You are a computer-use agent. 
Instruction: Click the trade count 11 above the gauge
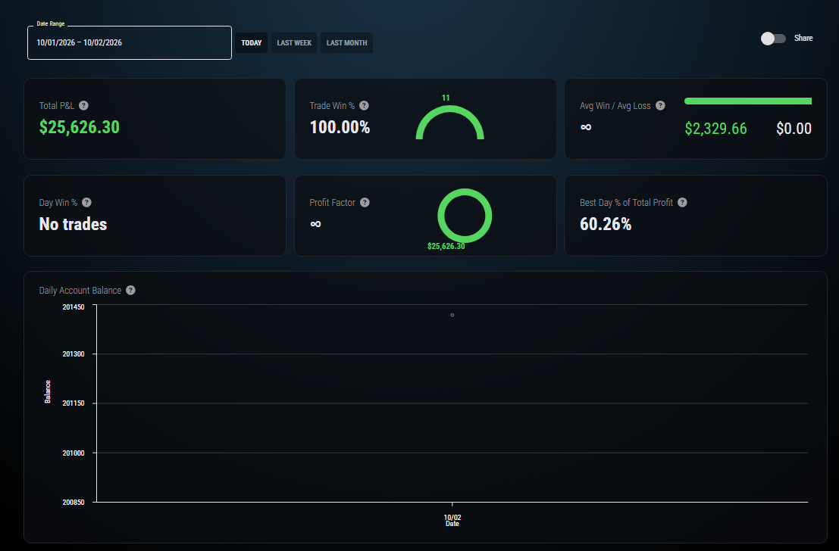446,98
